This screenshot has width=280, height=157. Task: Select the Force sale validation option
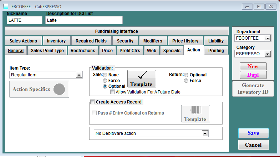pos(105,81)
